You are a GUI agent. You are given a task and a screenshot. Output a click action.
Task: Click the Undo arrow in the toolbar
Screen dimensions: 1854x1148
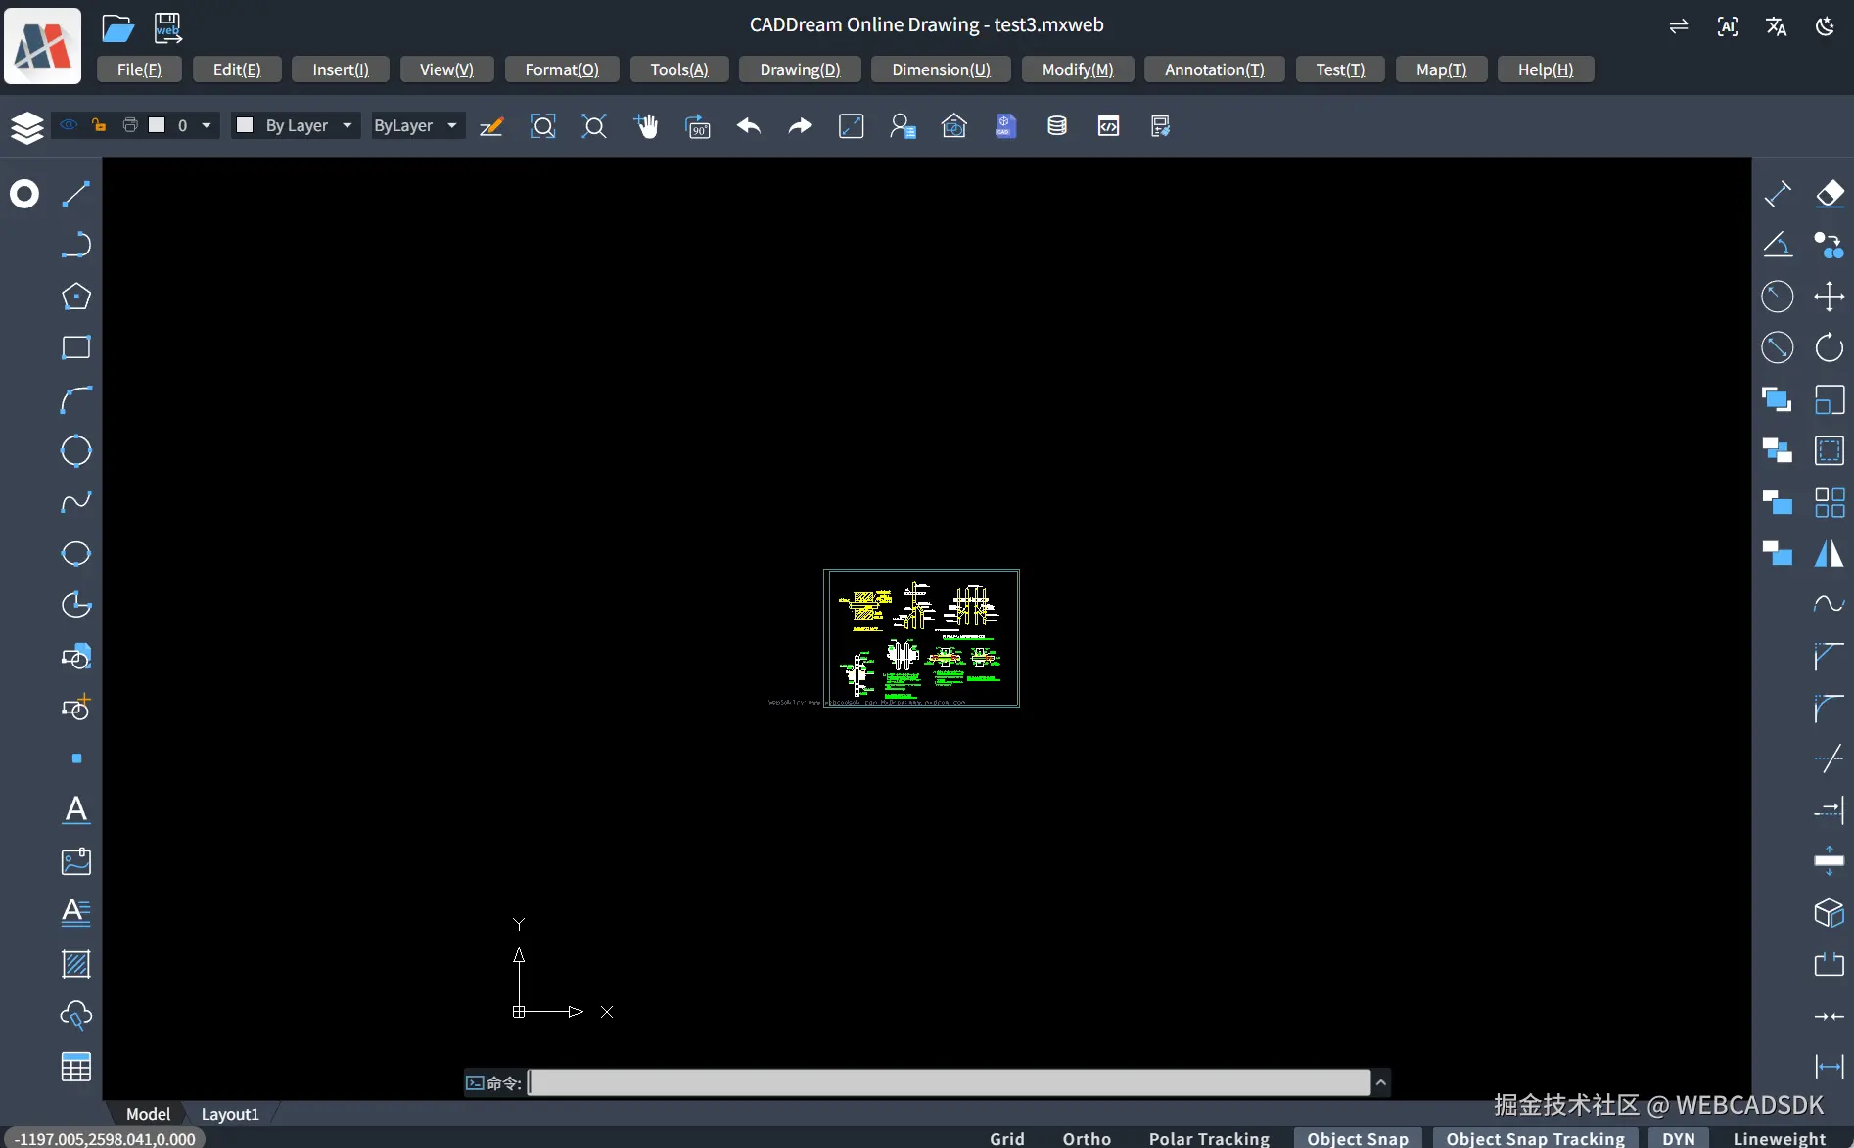click(749, 125)
